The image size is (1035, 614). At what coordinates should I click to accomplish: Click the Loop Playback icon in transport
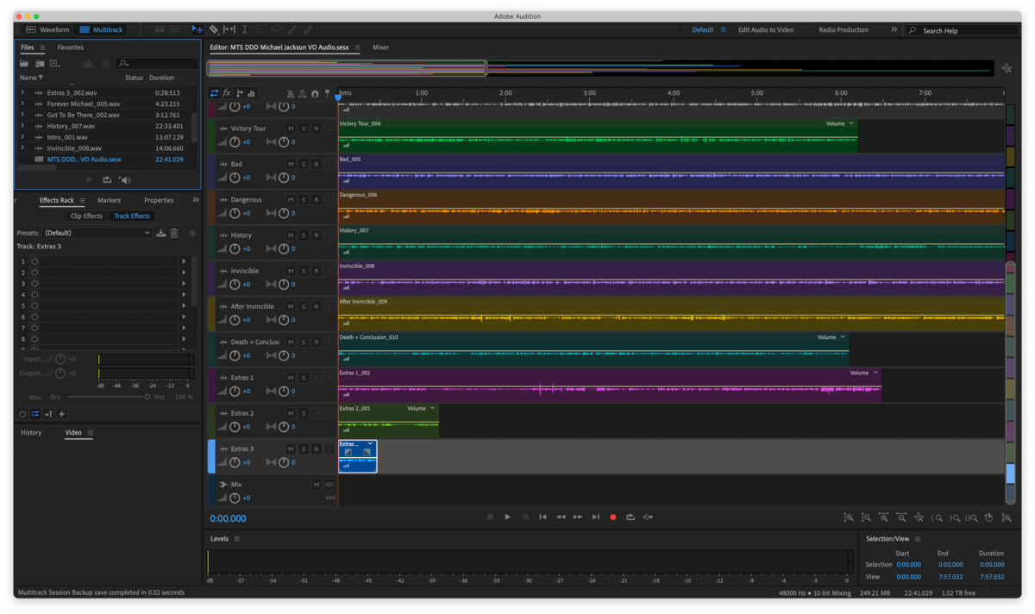pos(630,517)
